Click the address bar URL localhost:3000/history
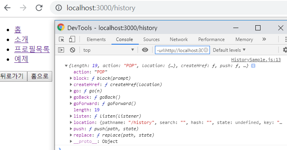The height and width of the screenshot is (150, 287). coord(101,8)
